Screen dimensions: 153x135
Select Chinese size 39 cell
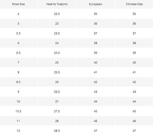[134, 53]
